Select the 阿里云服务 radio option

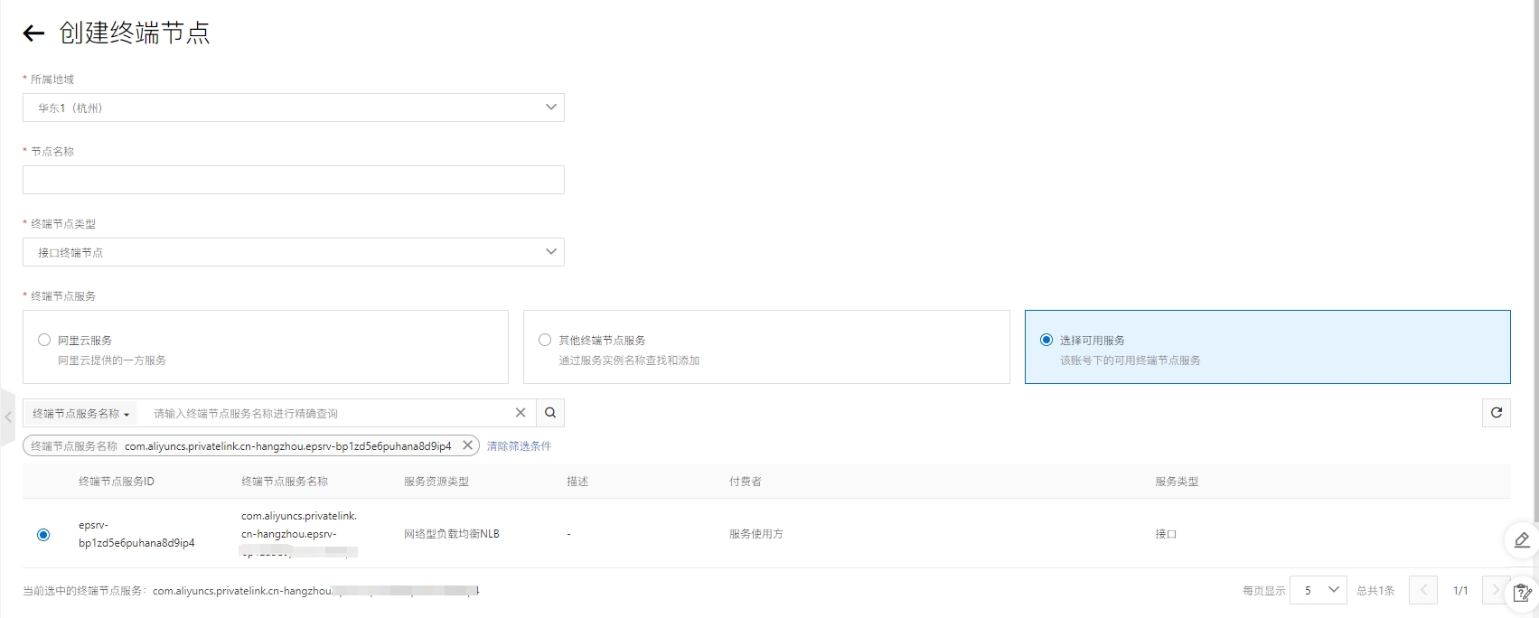click(x=44, y=341)
